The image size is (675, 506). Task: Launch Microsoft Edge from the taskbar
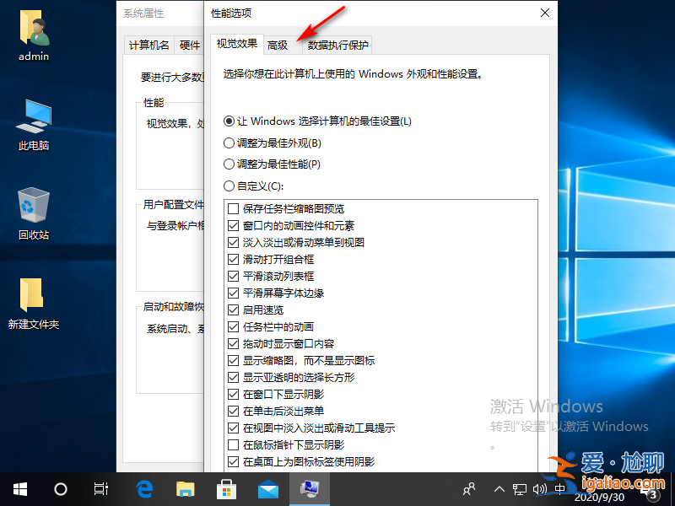click(143, 488)
